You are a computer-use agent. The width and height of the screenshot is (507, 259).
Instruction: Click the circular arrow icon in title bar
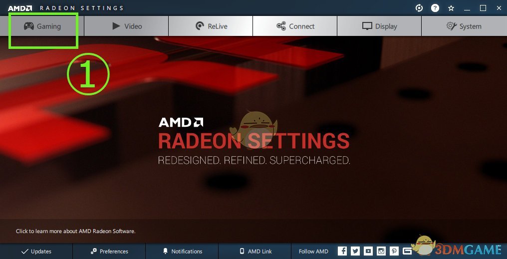(x=419, y=8)
